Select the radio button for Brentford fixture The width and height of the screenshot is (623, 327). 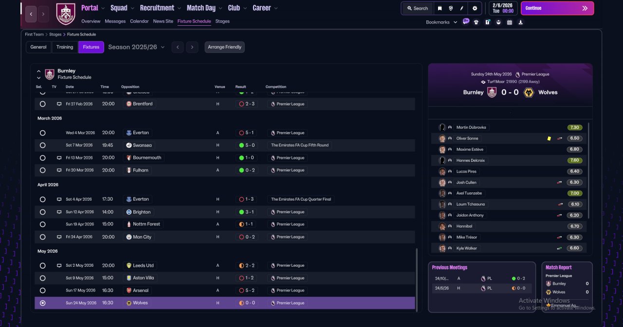point(43,104)
